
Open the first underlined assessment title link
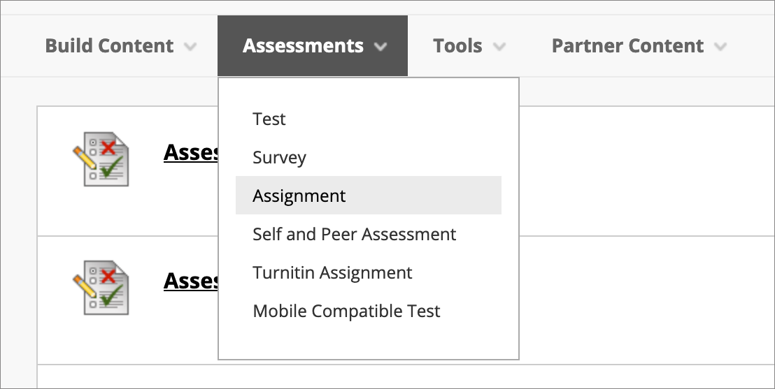click(190, 152)
